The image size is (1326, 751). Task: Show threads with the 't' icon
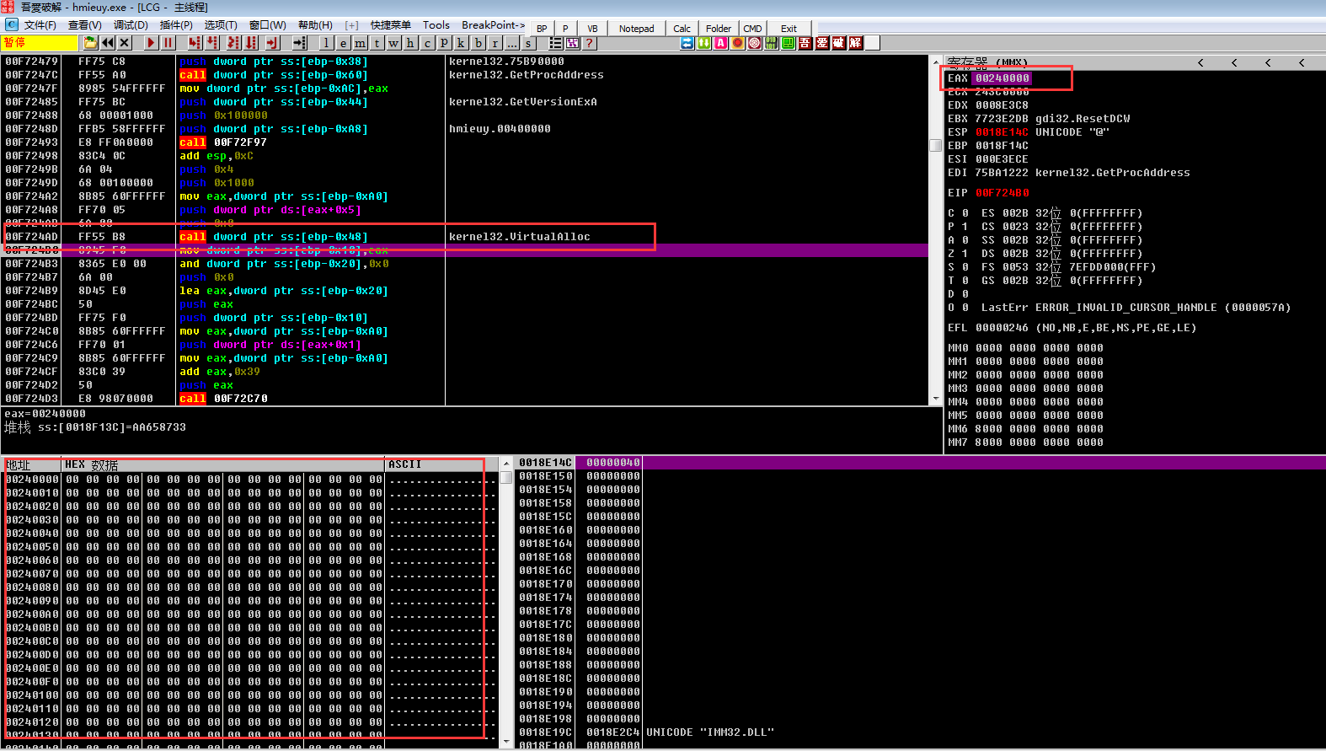pyautogui.click(x=377, y=43)
